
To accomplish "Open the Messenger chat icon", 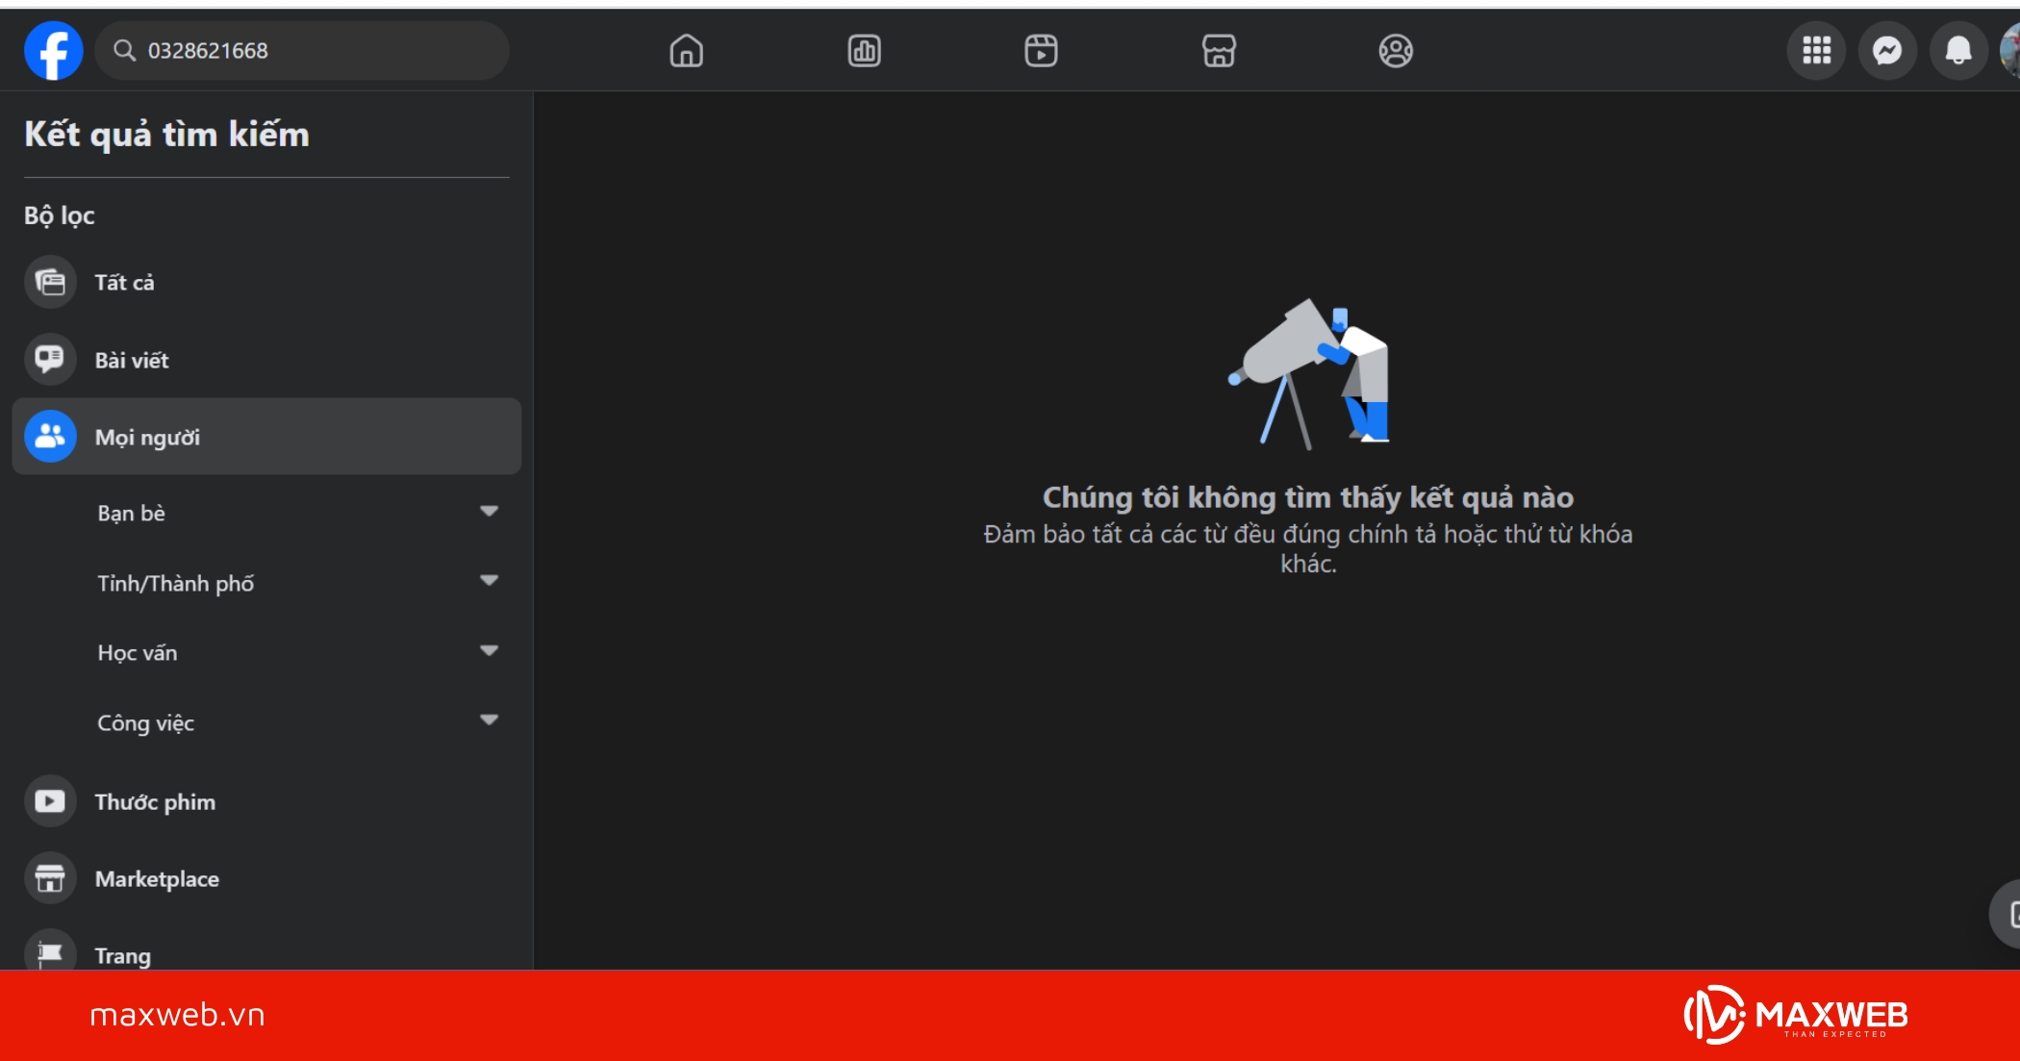I will tap(1887, 51).
